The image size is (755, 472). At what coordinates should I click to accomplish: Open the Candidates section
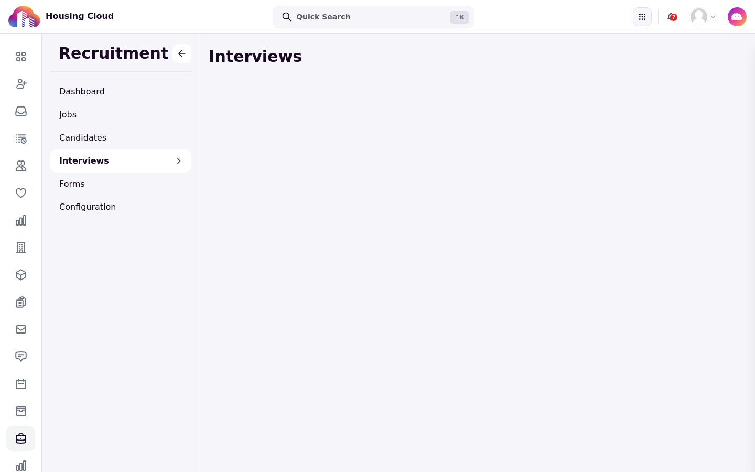point(121,138)
